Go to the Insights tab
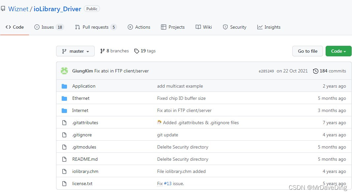The height and width of the screenshot is (194, 352). click(269, 27)
